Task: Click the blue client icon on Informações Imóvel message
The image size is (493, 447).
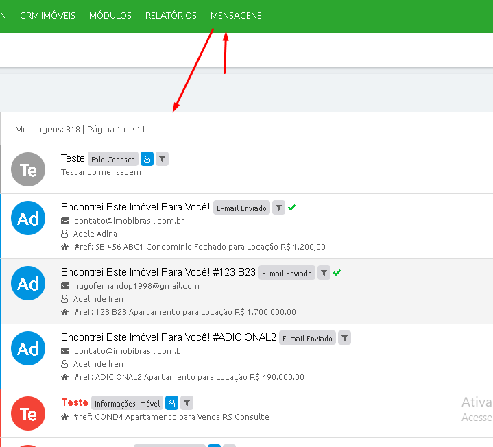Action: 171,403
